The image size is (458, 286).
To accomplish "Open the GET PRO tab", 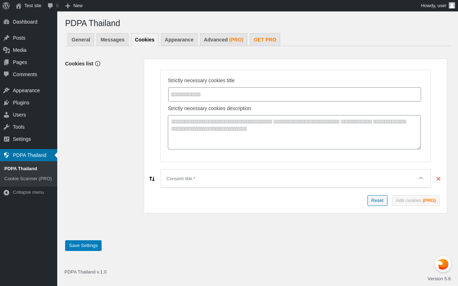I will point(265,40).
